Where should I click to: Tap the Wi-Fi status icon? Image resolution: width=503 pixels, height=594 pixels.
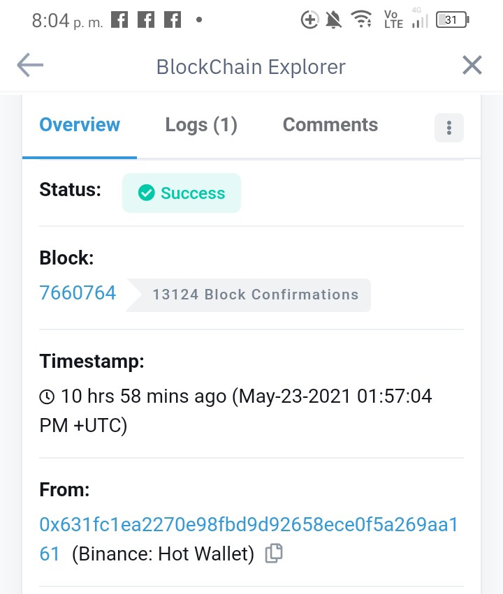pos(362,19)
